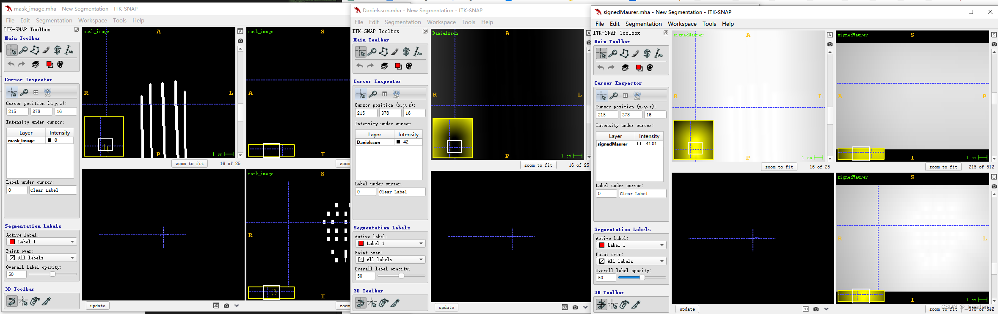This screenshot has width=998, height=314.
Task: Toggle zoom inspector tab in mask_image window
Action: pyautogui.click(x=24, y=92)
